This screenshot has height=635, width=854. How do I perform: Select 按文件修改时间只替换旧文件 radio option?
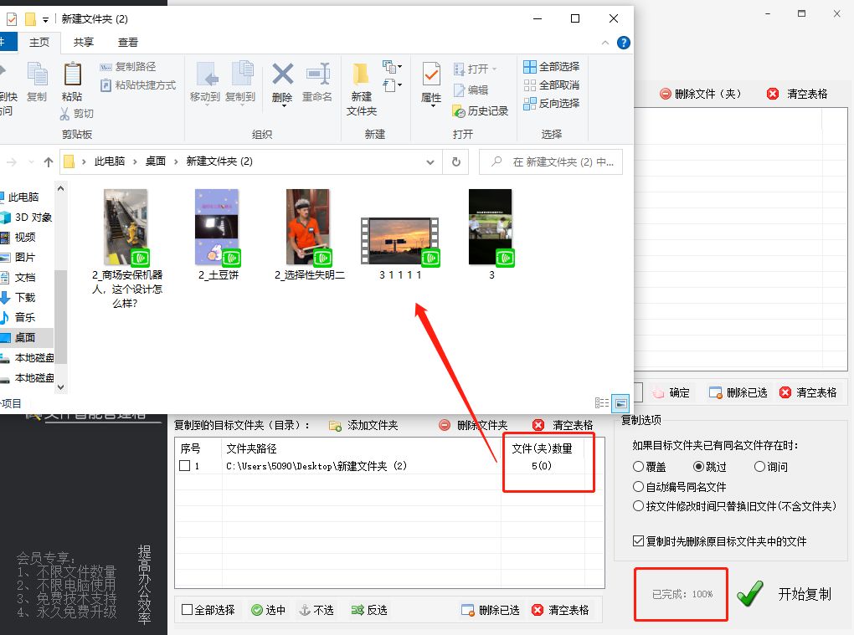[x=638, y=506]
